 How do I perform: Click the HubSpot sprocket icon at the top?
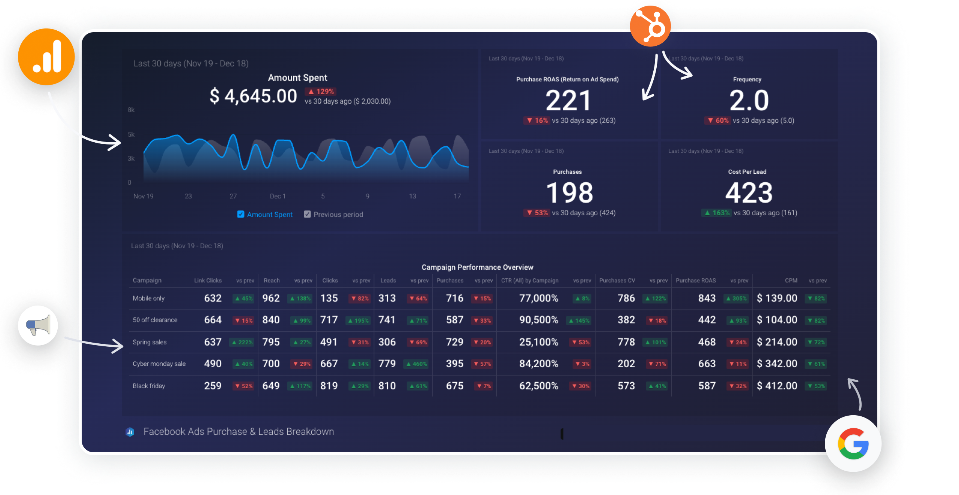point(650,26)
